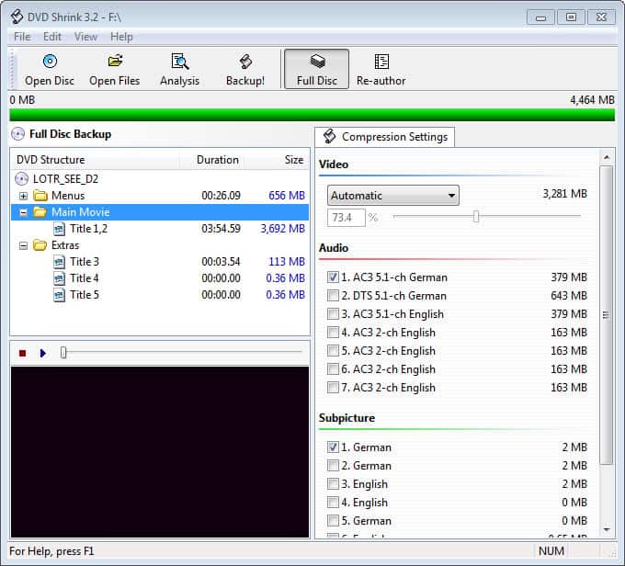Viewport: 625px width, 566px height.
Task: Click the Size column header
Action: coord(277,160)
